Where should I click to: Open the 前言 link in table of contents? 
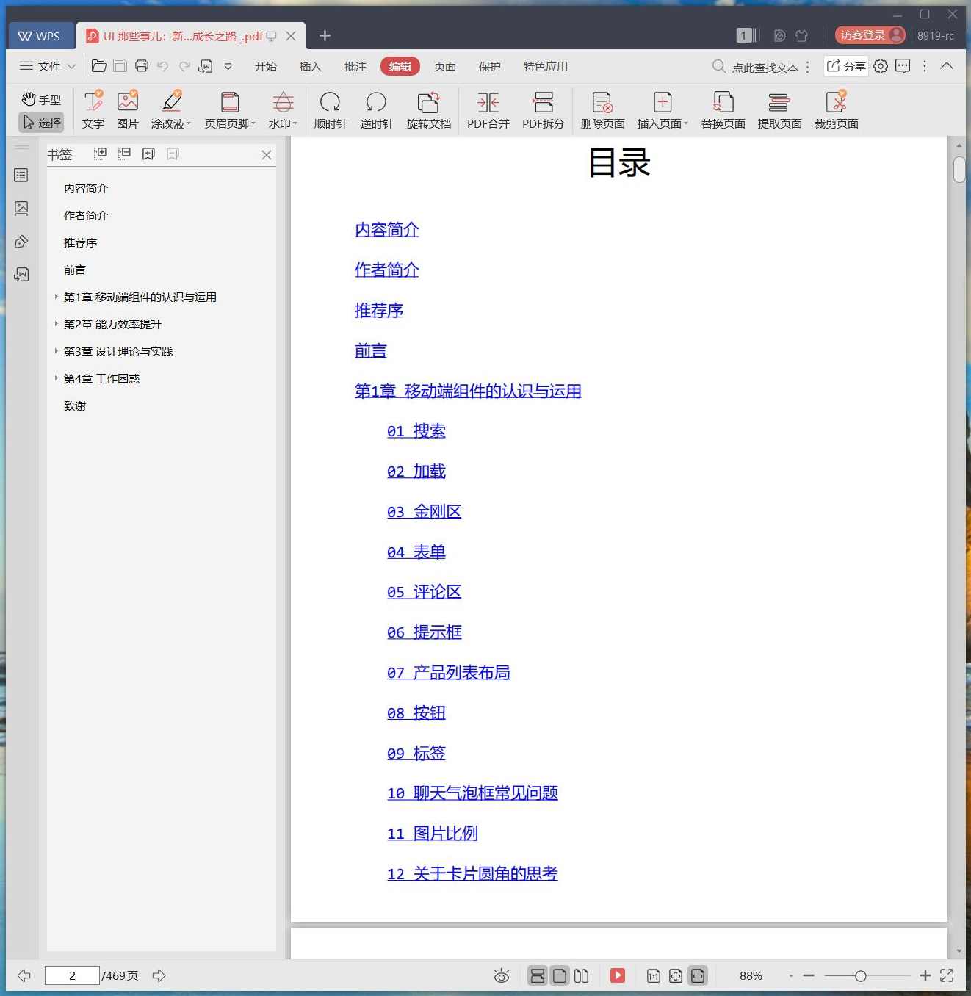point(370,351)
